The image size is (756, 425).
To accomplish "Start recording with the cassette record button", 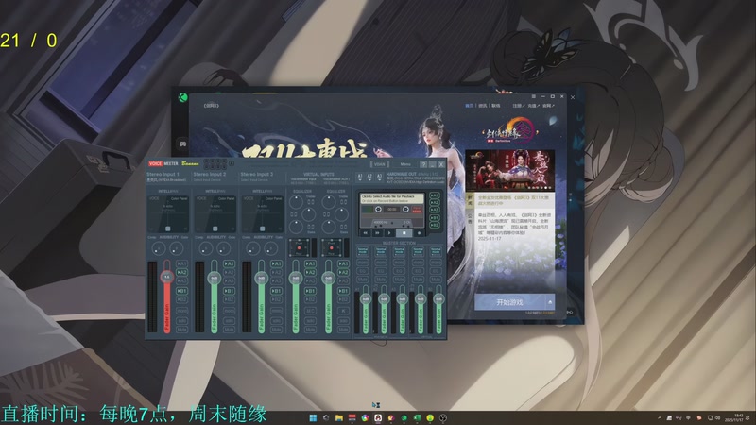I will tap(418, 232).
